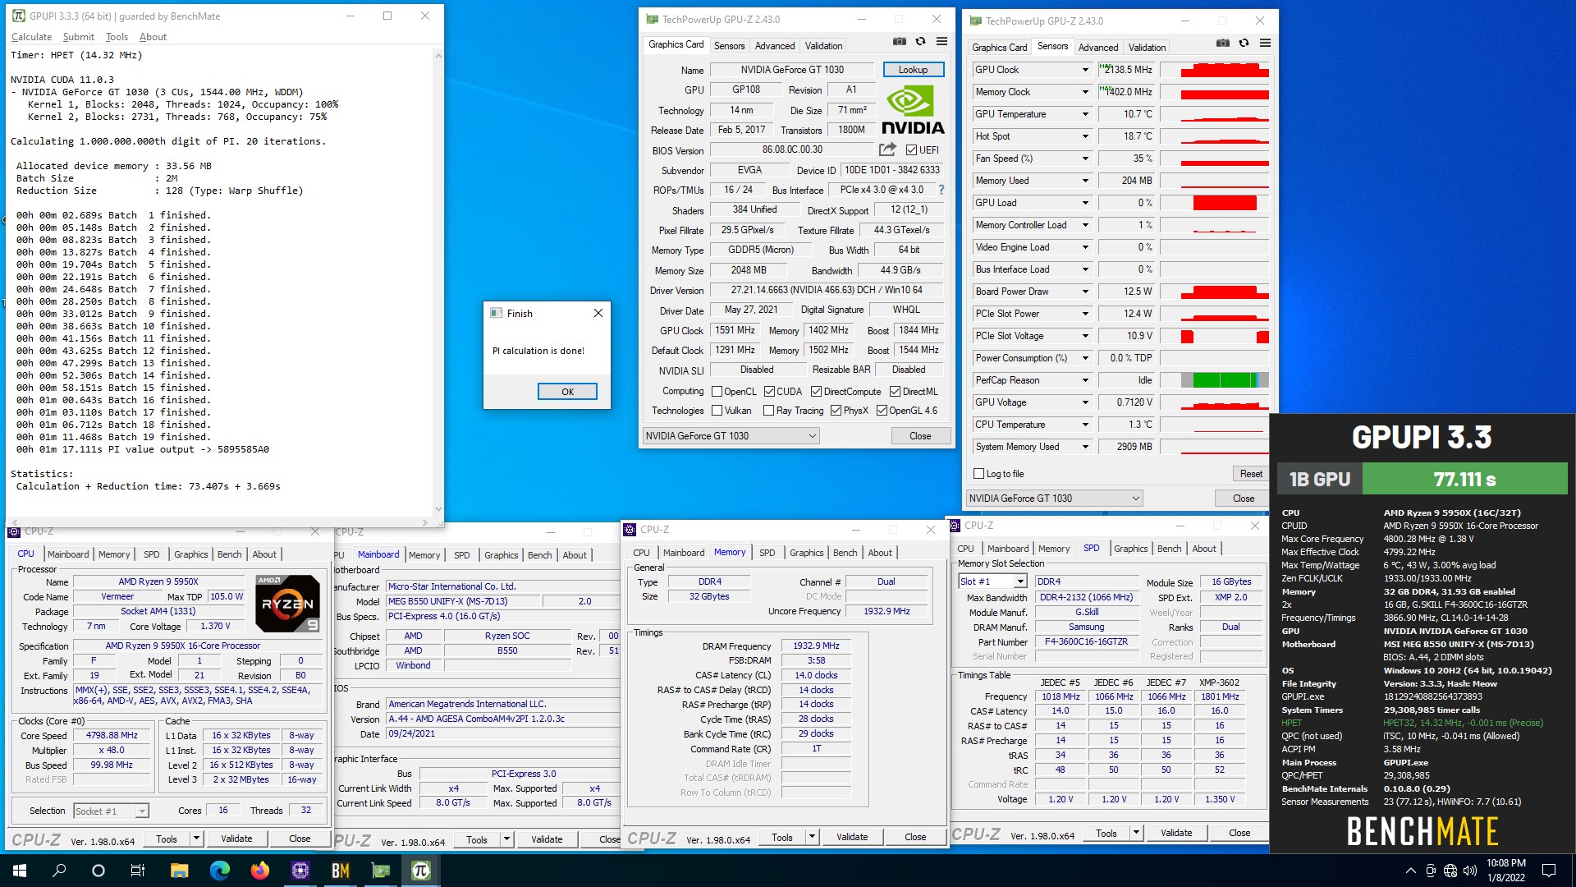This screenshot has width=1576, height=887.
Task: Click GPU Load sensor graph
Action: tap(1215, 203)
